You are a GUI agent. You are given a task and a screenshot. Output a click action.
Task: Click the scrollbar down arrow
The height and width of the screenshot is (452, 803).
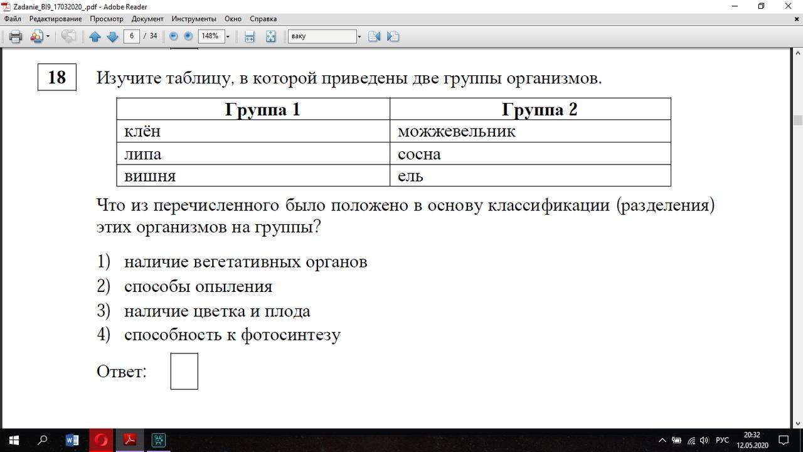click(798, 423)
